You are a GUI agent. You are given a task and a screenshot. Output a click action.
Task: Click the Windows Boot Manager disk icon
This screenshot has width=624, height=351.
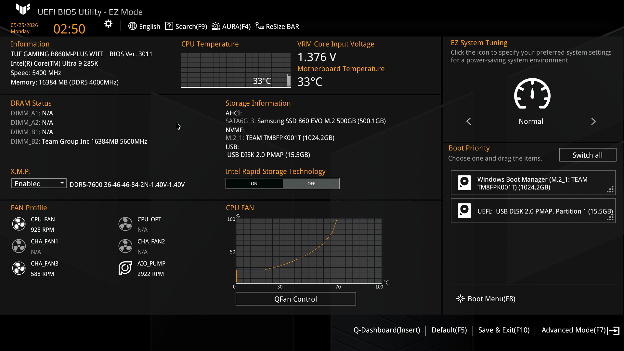(464, 183)
